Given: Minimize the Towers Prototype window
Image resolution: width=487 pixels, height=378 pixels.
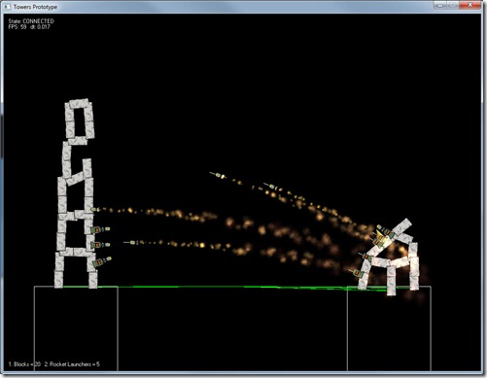Looking at the screenshot, I should [439, 5].
